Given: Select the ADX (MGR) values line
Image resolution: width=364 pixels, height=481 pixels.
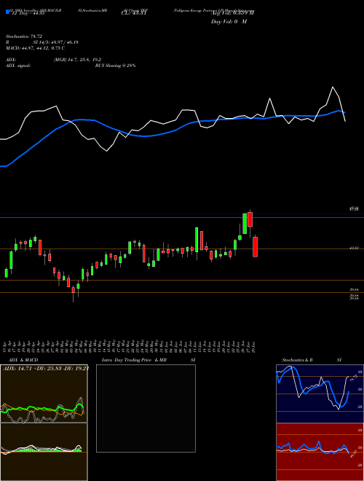Looking at the screenshot, I should tap(77, 60).
